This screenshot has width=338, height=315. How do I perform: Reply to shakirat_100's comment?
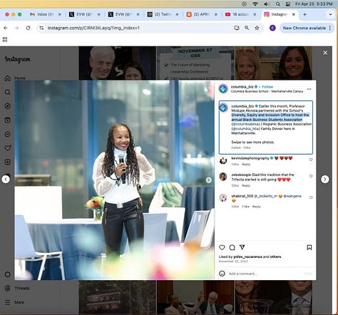256,207
